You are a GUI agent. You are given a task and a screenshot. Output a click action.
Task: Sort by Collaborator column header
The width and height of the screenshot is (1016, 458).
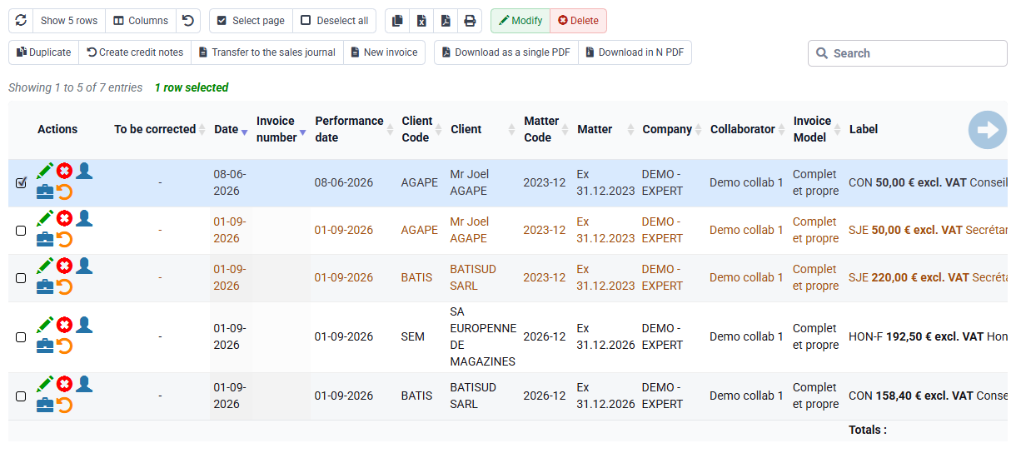(747, 129)
